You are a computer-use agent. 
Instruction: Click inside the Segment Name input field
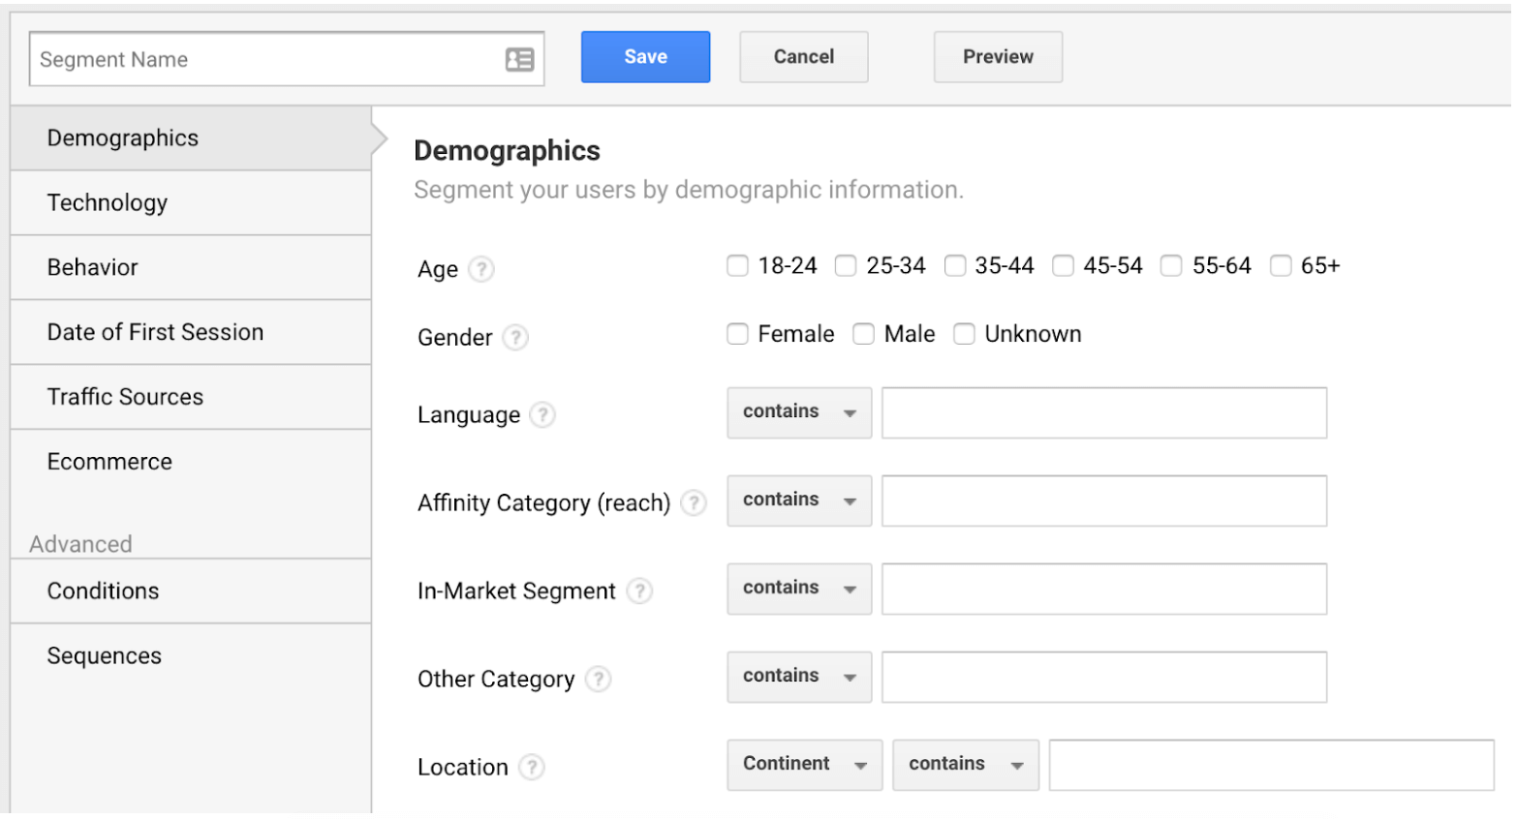click(242, 59)
